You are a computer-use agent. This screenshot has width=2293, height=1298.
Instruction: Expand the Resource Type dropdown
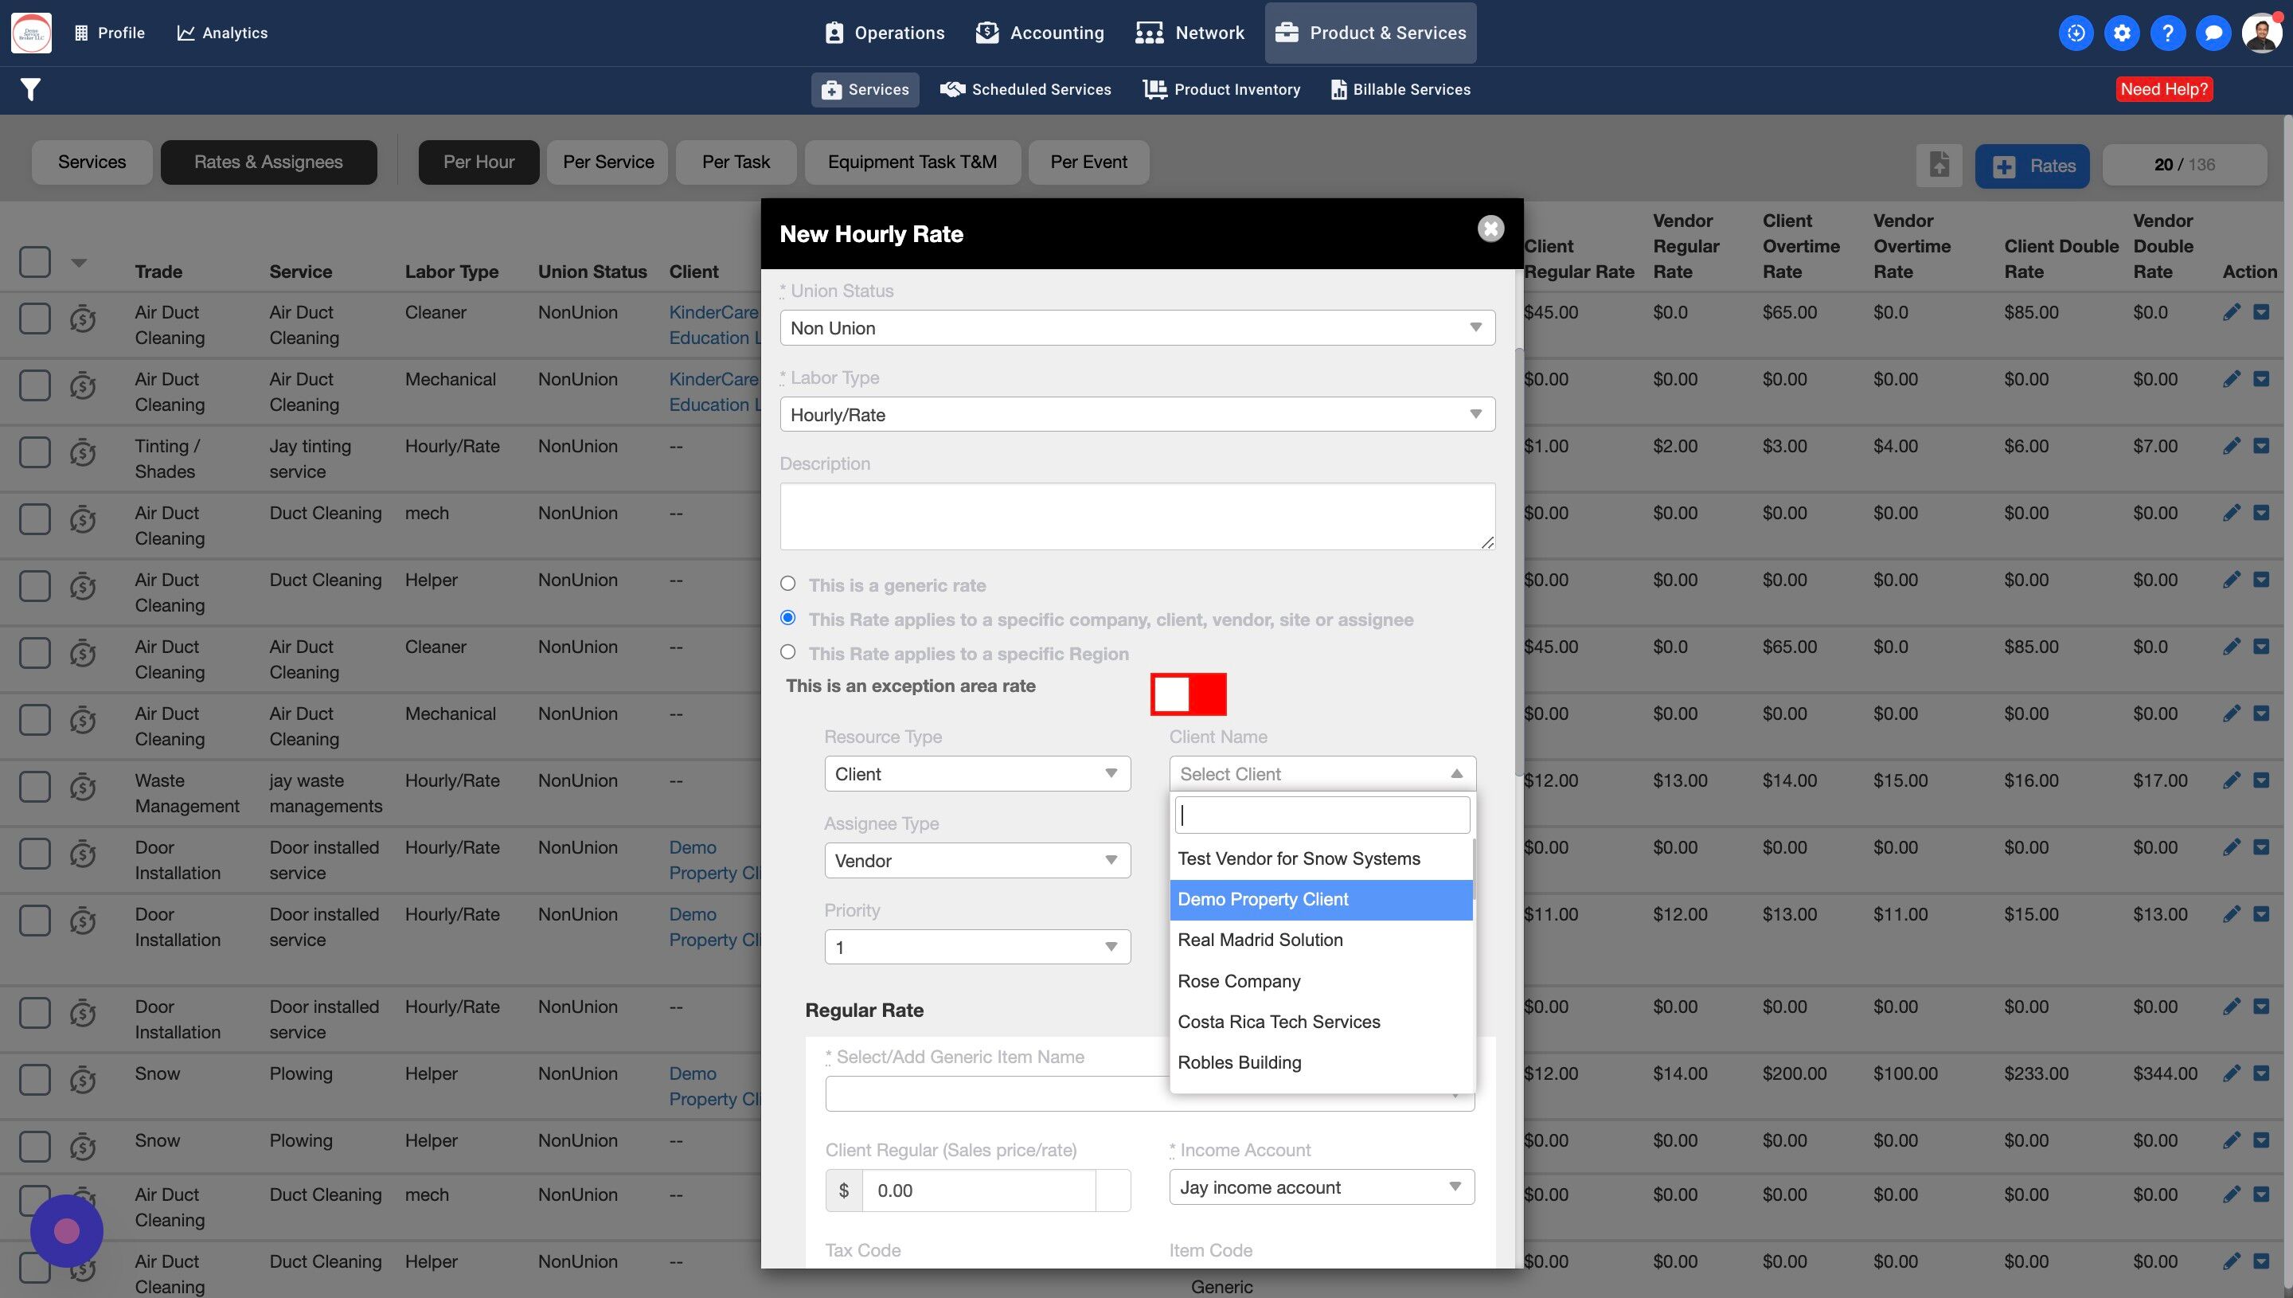point(977,774)
